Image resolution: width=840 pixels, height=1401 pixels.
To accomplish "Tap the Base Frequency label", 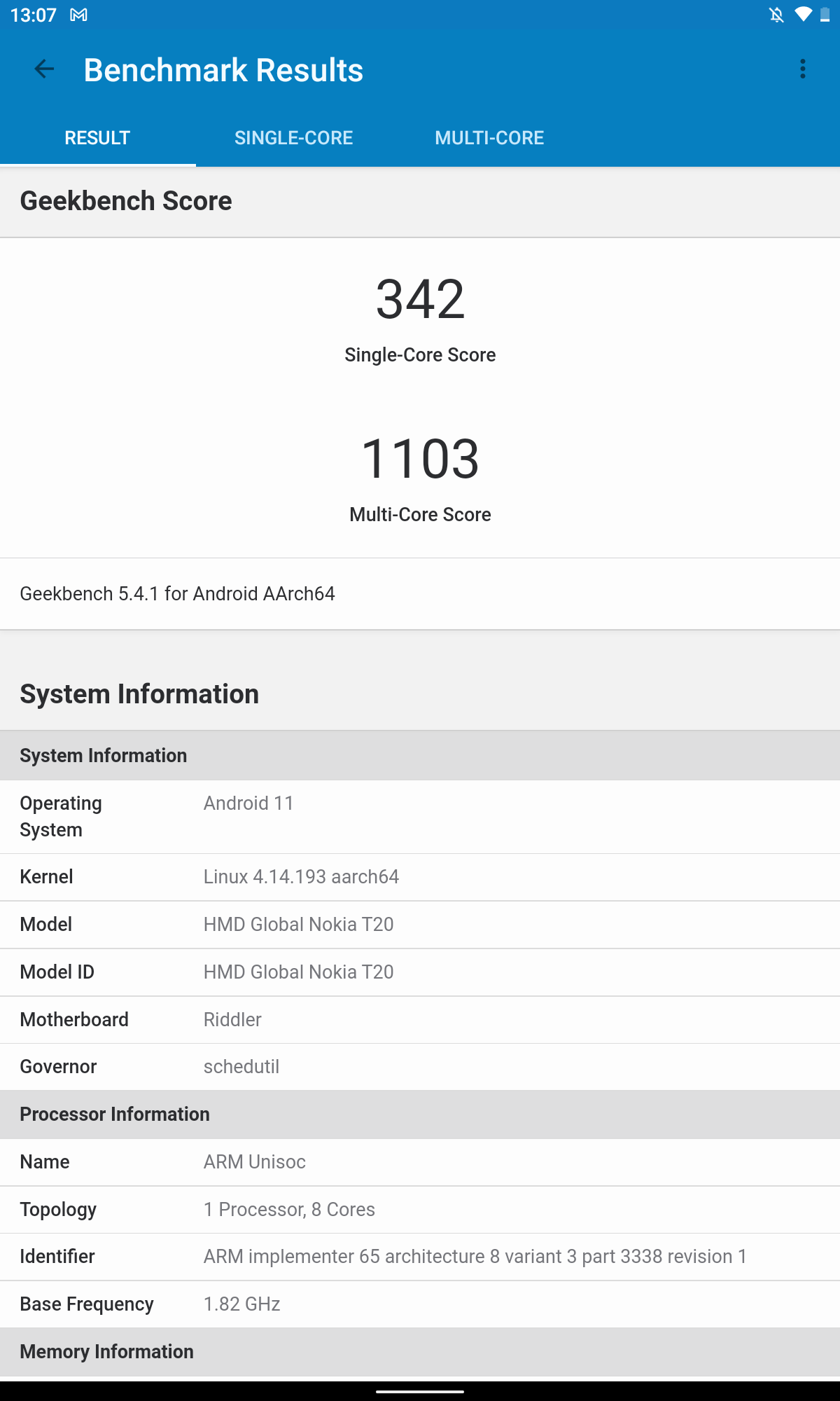I will pos(87,1304).
